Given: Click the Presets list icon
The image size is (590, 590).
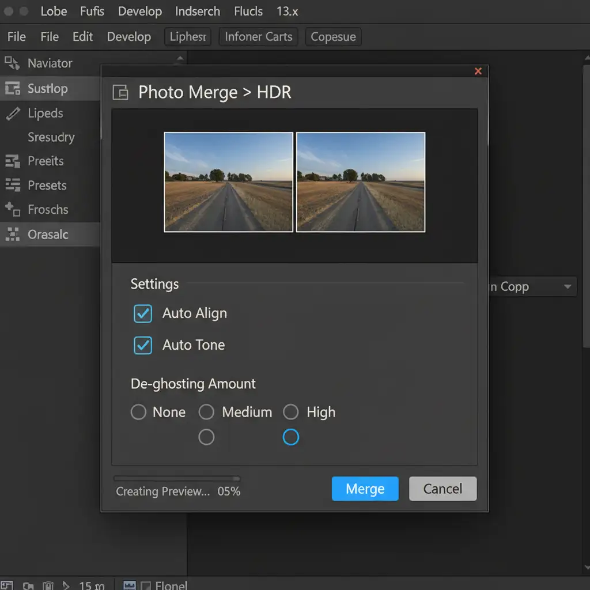Looking at the screenshot, I should coord(12,186).
